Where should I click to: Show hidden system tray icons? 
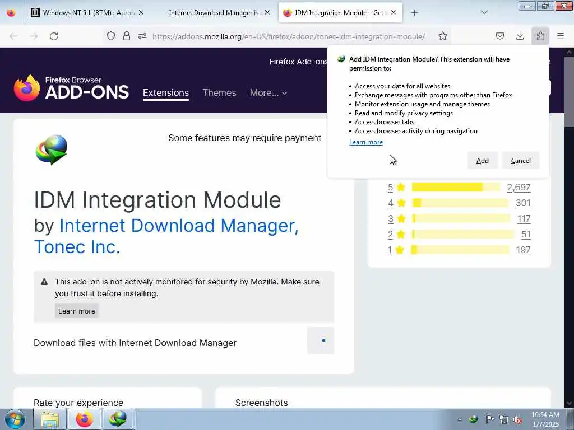click(460, 419)
